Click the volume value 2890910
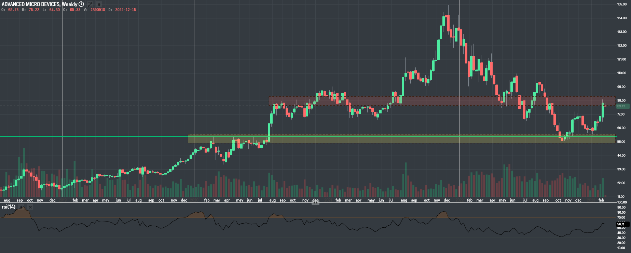The image size is (631, 253). coord(98,10)
